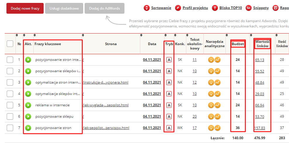Screen dimensions: 289x143
Task: Click mode 'A' icon for row 5
Action: (169, 105)
